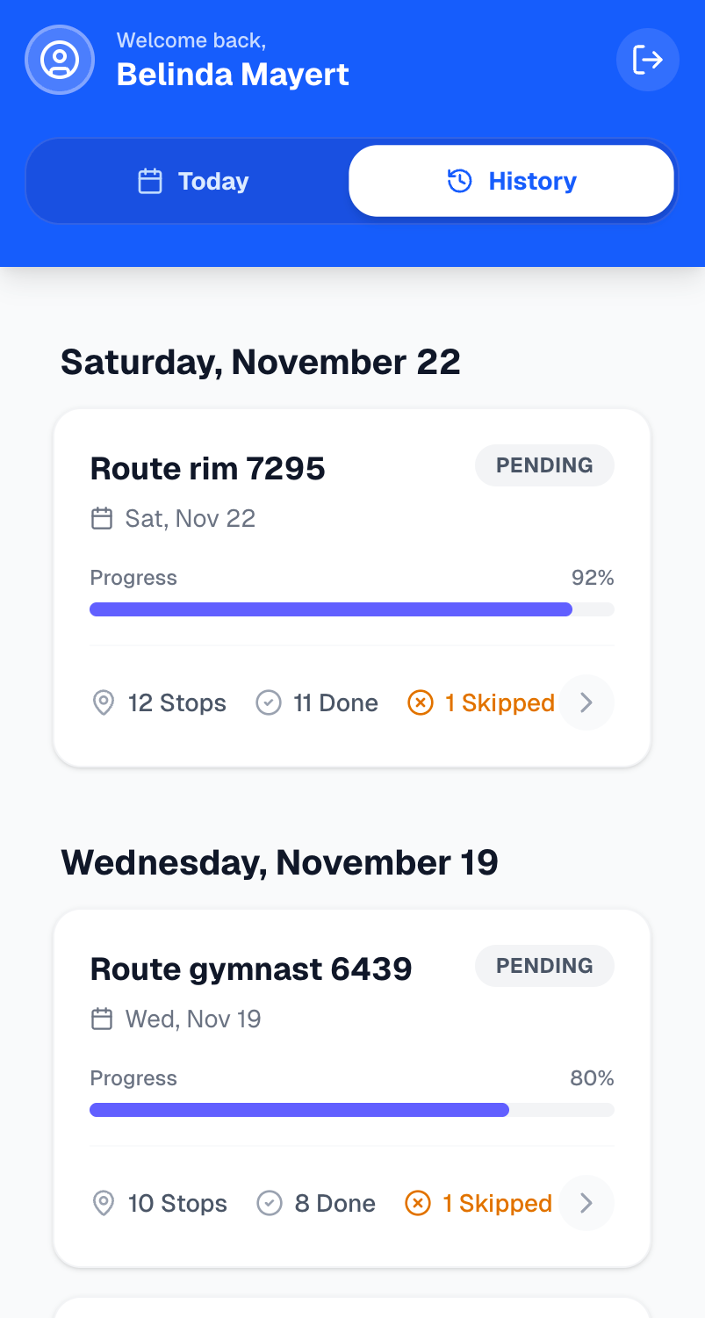The image size is (705, 1318).
Task: Open the user profile avatar icon
Action: 59,60
